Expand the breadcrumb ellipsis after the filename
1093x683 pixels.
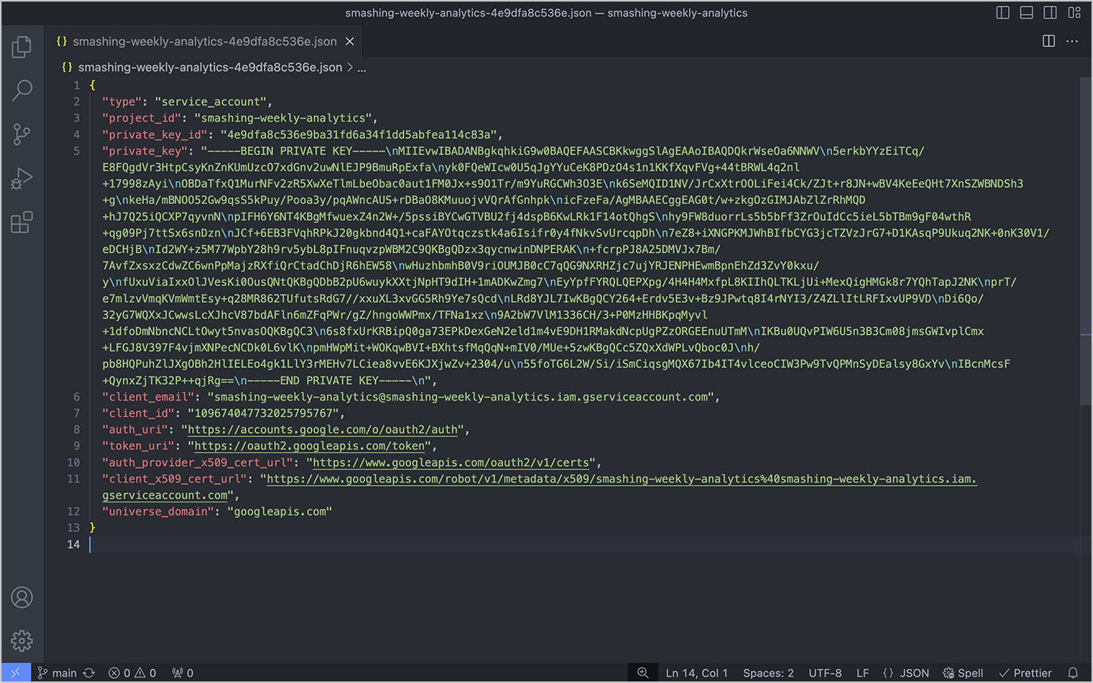[362, 67]
